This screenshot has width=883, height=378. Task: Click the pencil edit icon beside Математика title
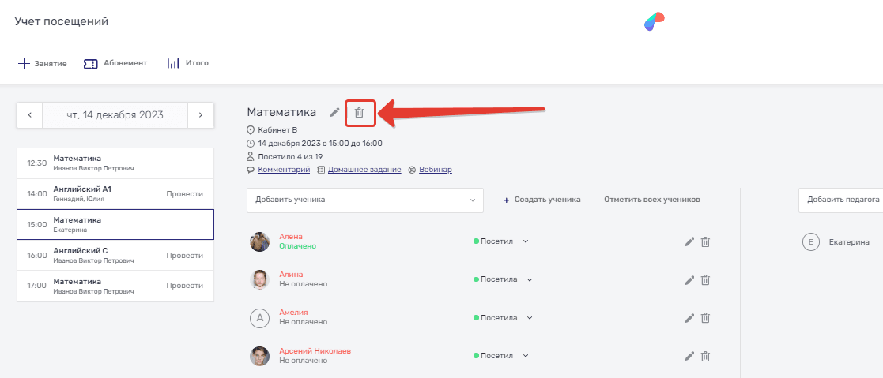pos(334,113)
